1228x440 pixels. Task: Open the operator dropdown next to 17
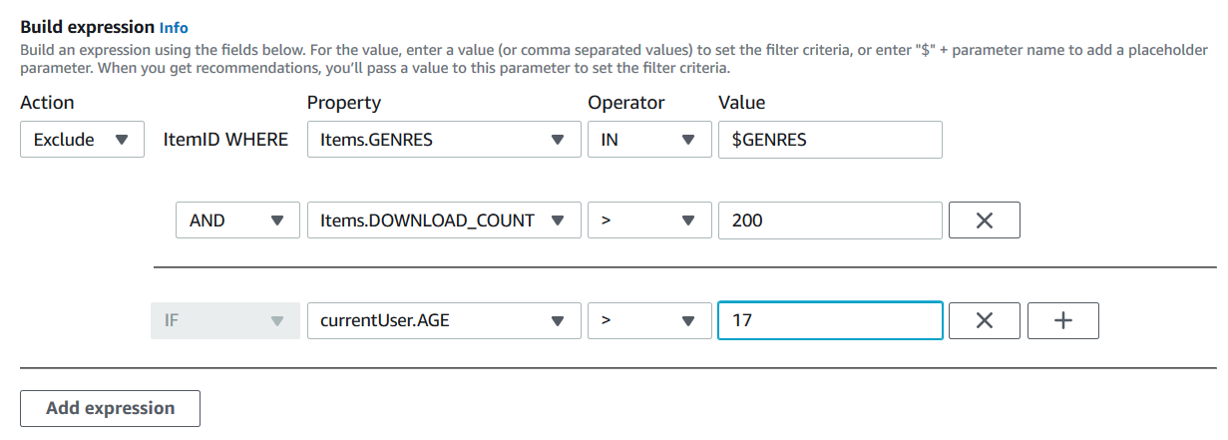[647, 321]
